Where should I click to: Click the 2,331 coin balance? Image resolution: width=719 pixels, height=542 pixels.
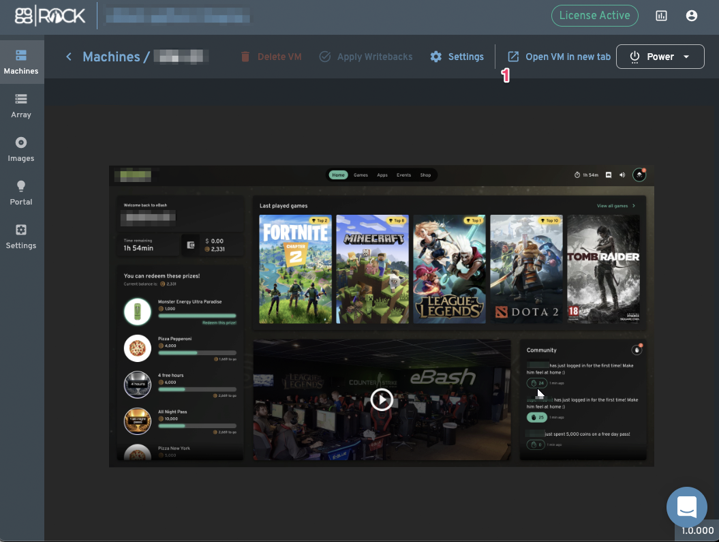215,249
